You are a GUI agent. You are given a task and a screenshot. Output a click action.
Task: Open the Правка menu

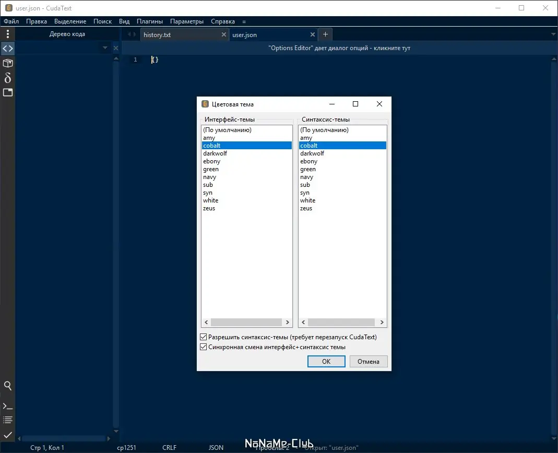[x=37, y=21]
